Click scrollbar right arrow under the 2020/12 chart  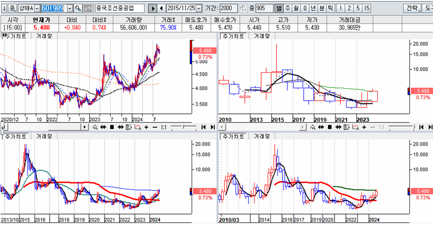click(x=85, y=127)
